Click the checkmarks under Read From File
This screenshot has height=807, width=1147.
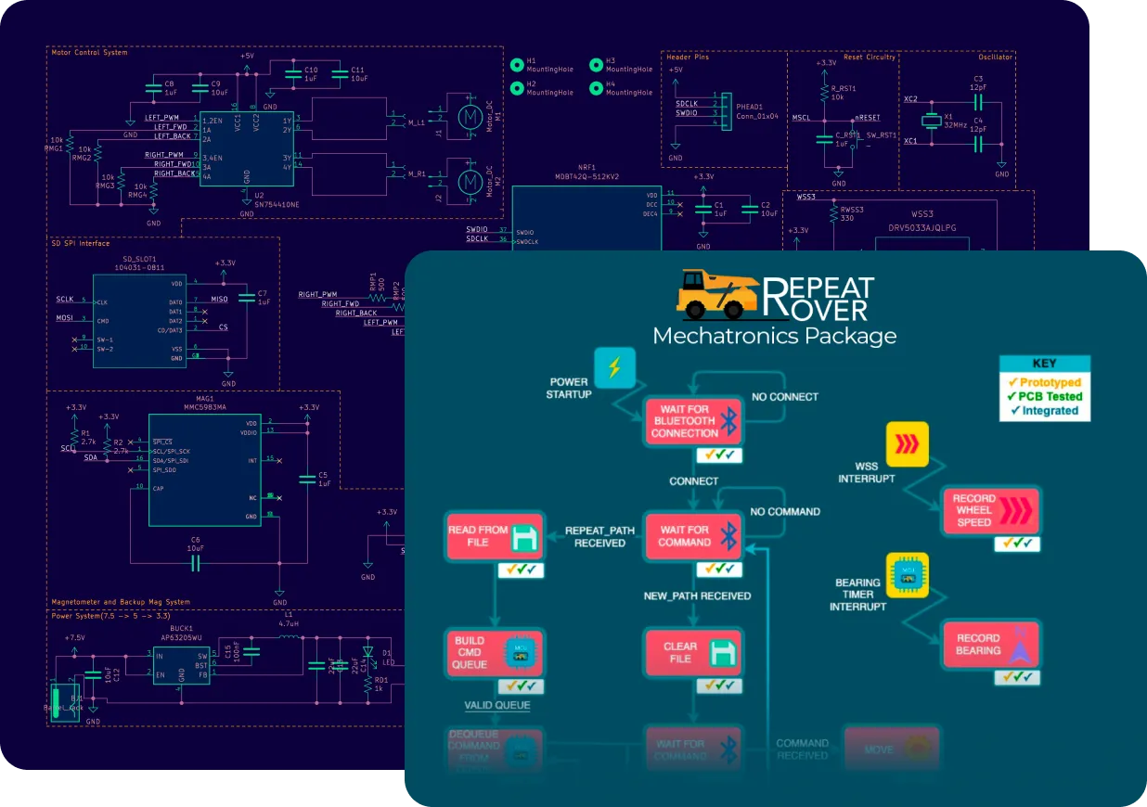pos(521,570)
